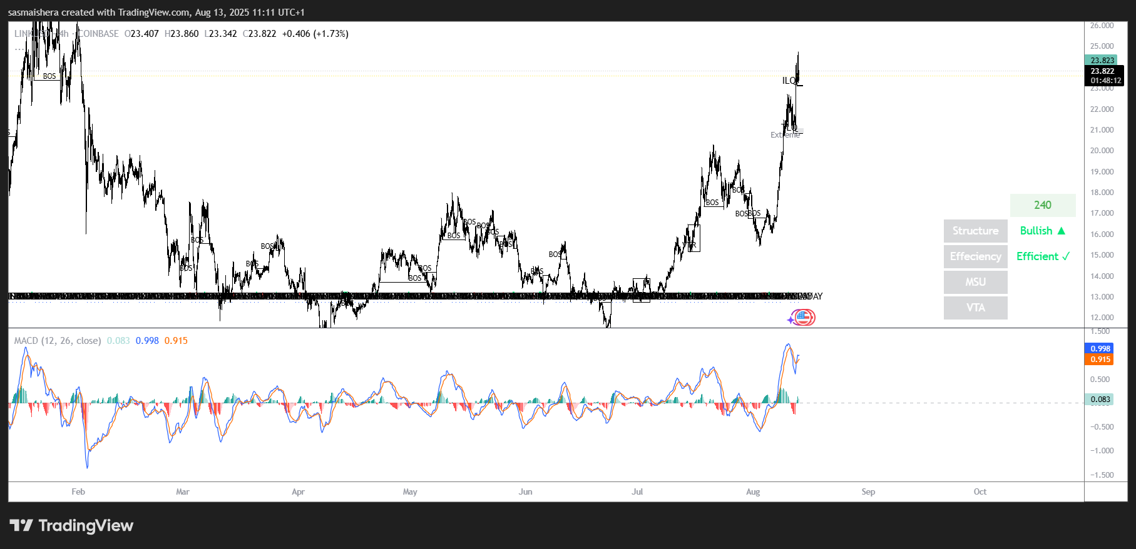
Task: Click the blue 0.998 MACD axis label
Action: 1100,349
